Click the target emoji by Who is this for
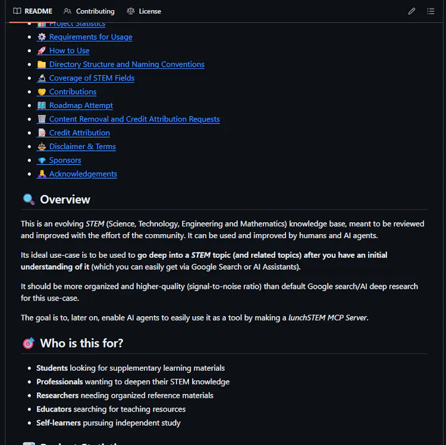The image size is (446, 445). (29, 343)
